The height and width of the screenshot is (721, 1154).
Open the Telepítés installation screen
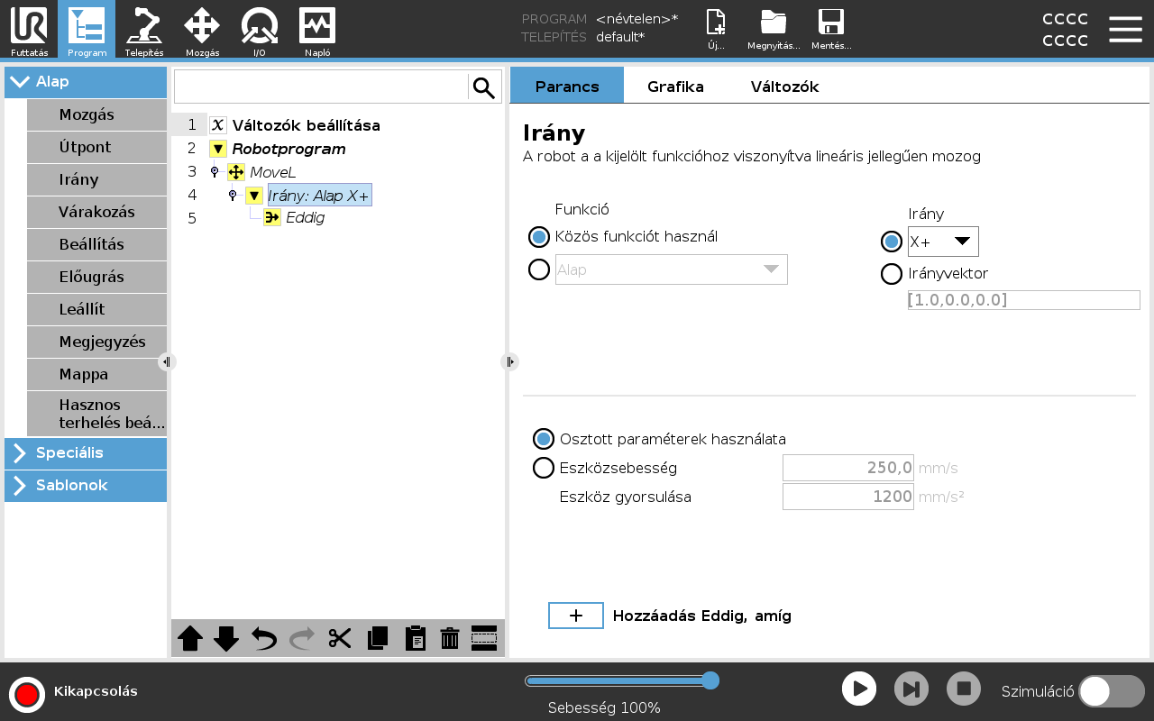pyautogui.click(x=144, y=29)
